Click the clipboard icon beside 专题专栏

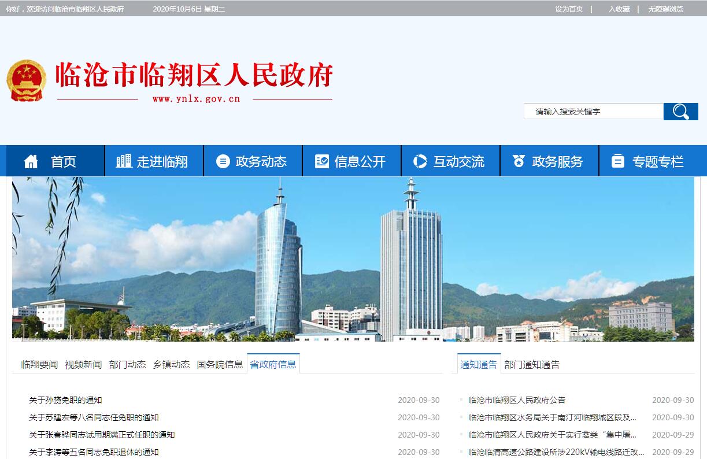[618, 161]
